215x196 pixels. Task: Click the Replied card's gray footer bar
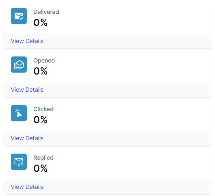[130, 187]
